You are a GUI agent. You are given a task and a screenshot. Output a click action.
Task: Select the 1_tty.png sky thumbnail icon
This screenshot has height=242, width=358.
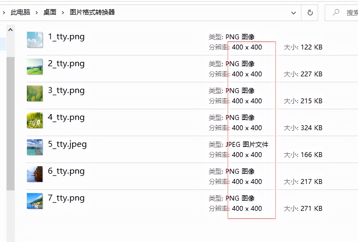35,40
